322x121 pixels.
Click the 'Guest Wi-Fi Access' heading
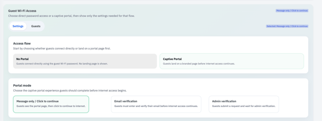(22, 11)
